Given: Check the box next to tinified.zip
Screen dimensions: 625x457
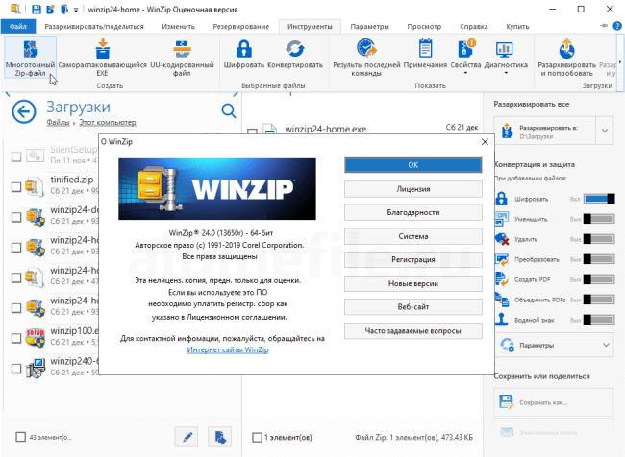Looking at the screenshot, I should (16, 186).
